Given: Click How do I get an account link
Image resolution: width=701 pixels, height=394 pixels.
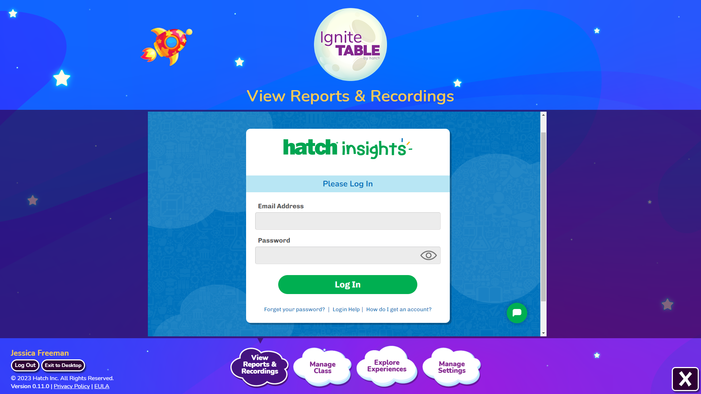Looking at the screenshot, I should [399, 309].
